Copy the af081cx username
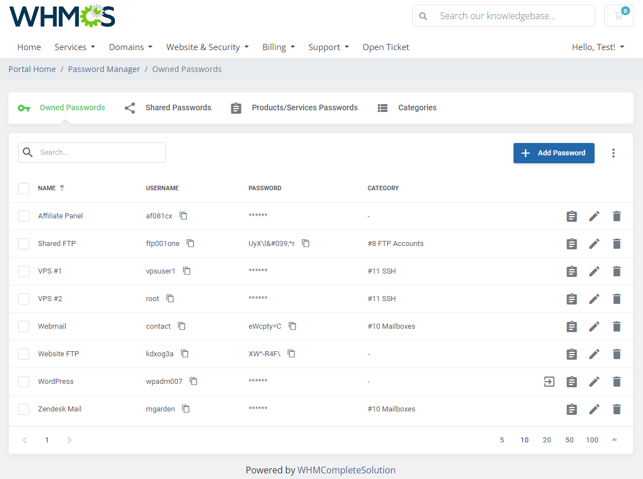643x479 pixels. coord(184,216)
